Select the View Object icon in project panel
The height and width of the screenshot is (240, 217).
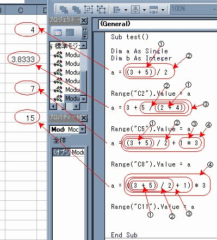[70, 33]
